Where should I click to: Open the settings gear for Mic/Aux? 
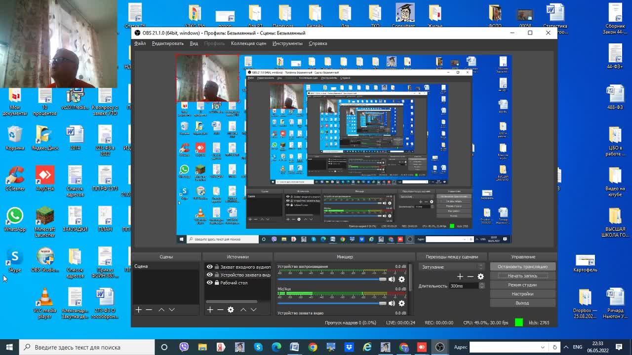coord(401,303)
